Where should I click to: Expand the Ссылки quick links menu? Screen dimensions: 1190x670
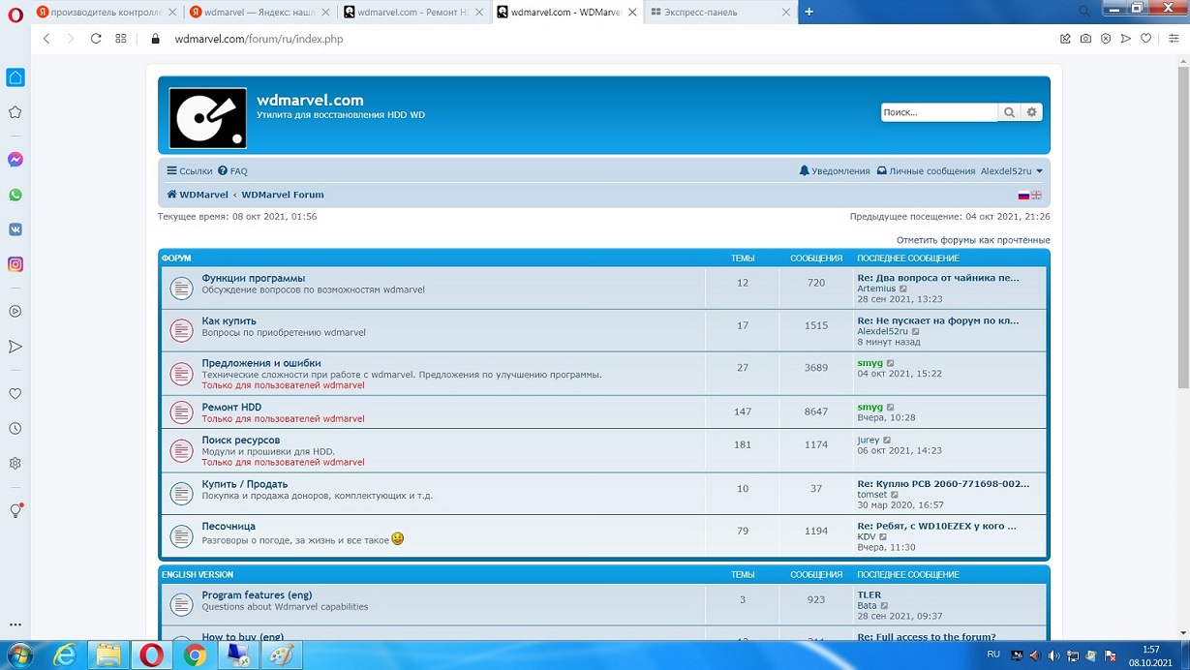[189, 171]
